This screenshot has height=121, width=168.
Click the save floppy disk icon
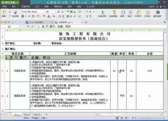pyautogui.click(x=5, y=22)
